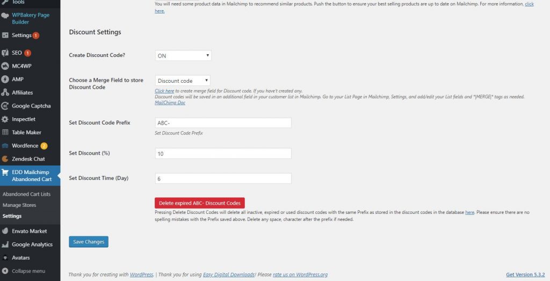
Task: Click the red badge next to Settings
Action: [x=36, y=35]
